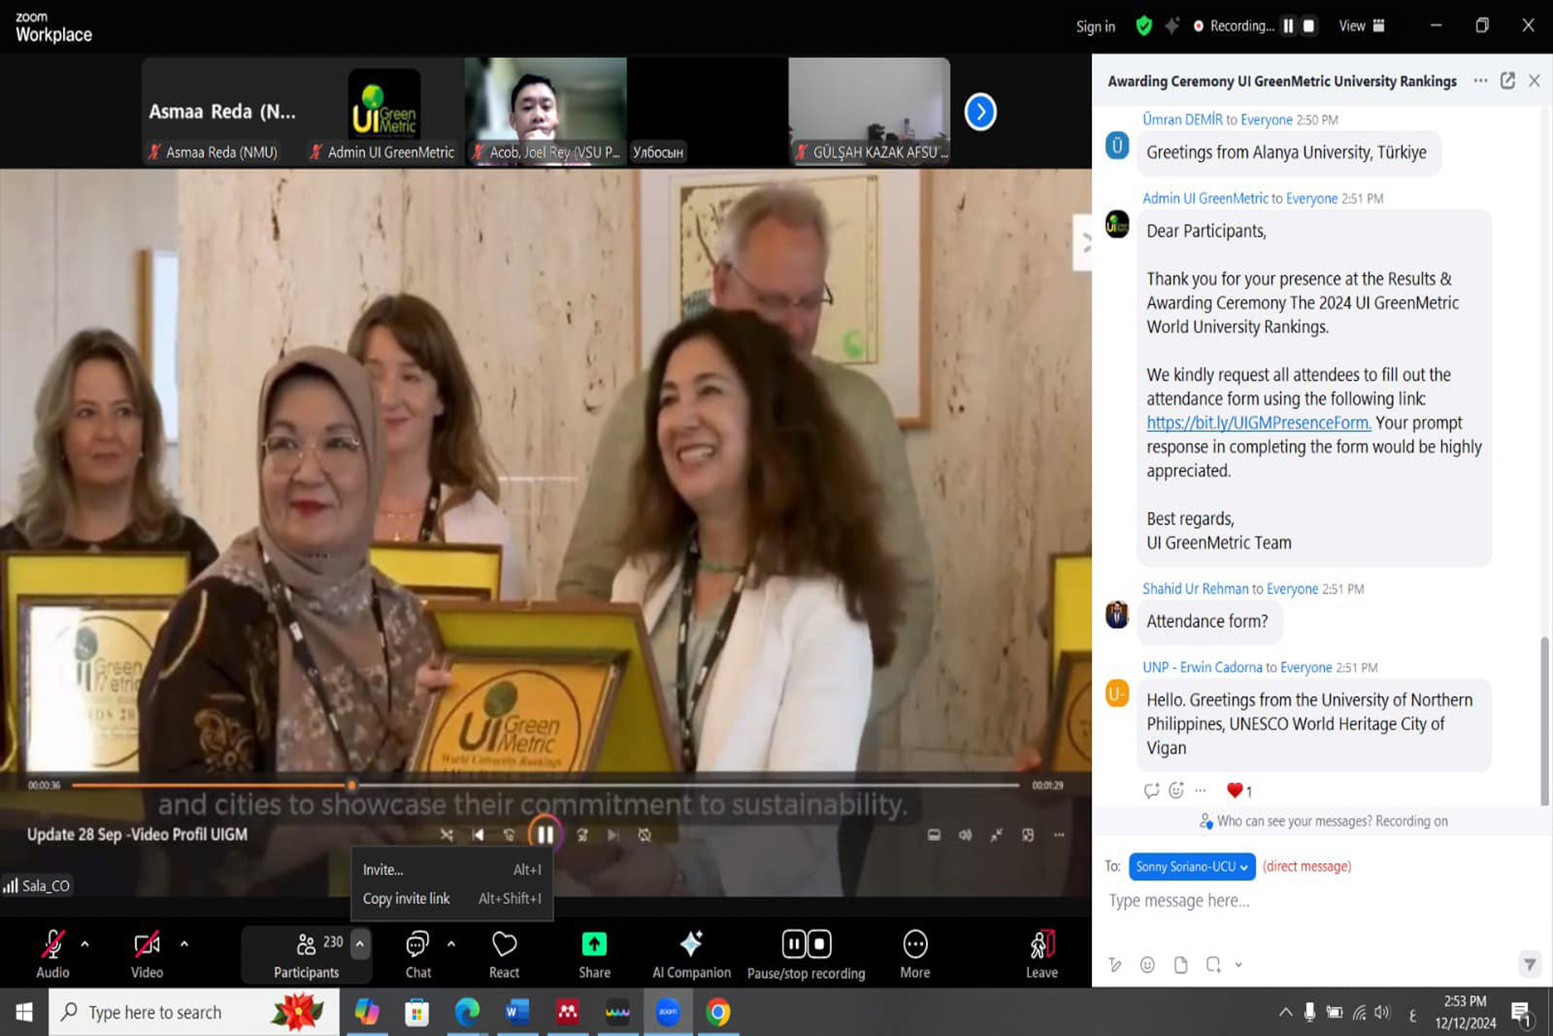Toggle shuffle in shared video player
This screenshot has width=1553, height=1036.
pos(447,835)
